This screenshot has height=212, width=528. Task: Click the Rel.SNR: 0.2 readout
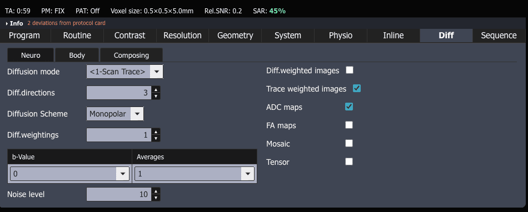[x=223, y=11]
